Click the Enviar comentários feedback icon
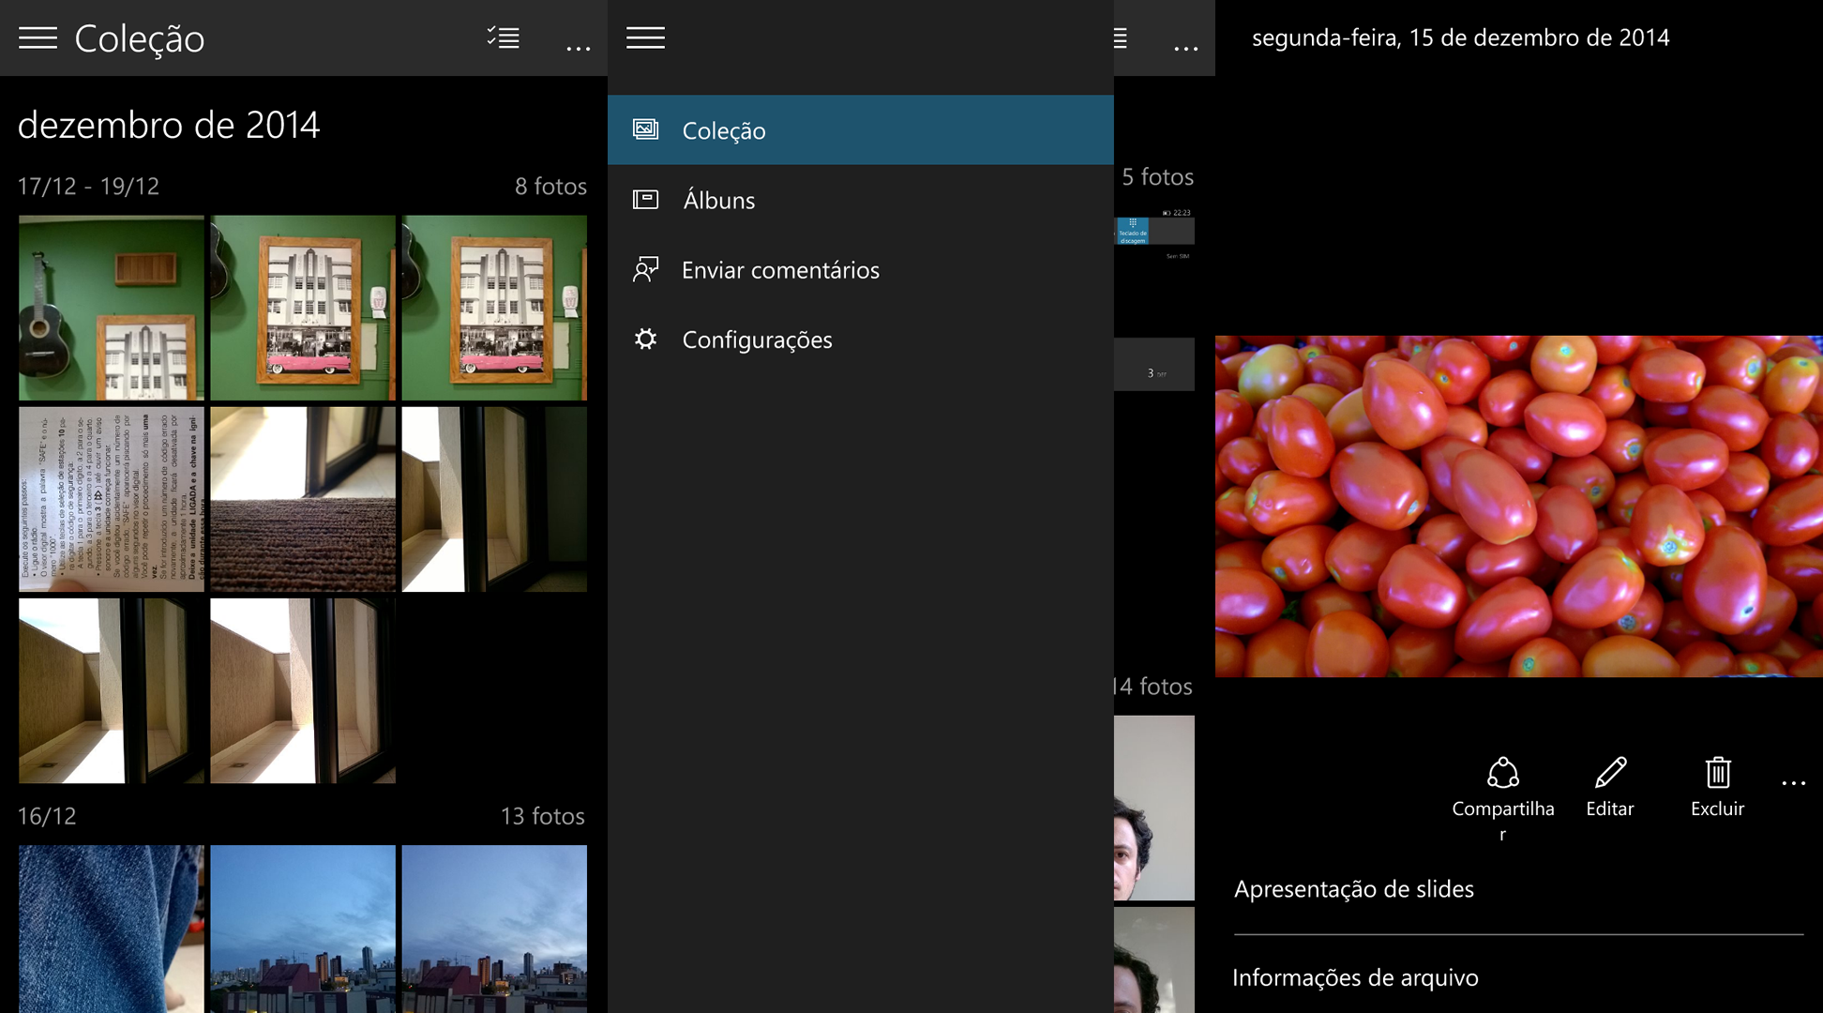The image size is (1823, 1013). tap(645, 270)
